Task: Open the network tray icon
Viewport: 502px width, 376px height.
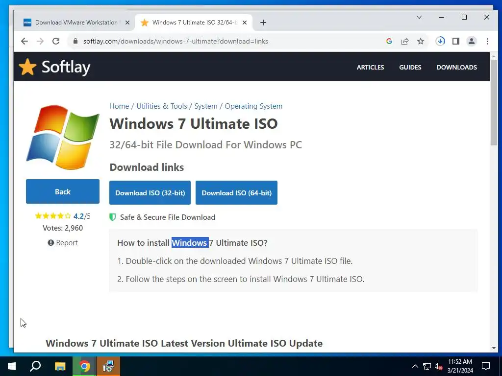Action: coord(427,366)
